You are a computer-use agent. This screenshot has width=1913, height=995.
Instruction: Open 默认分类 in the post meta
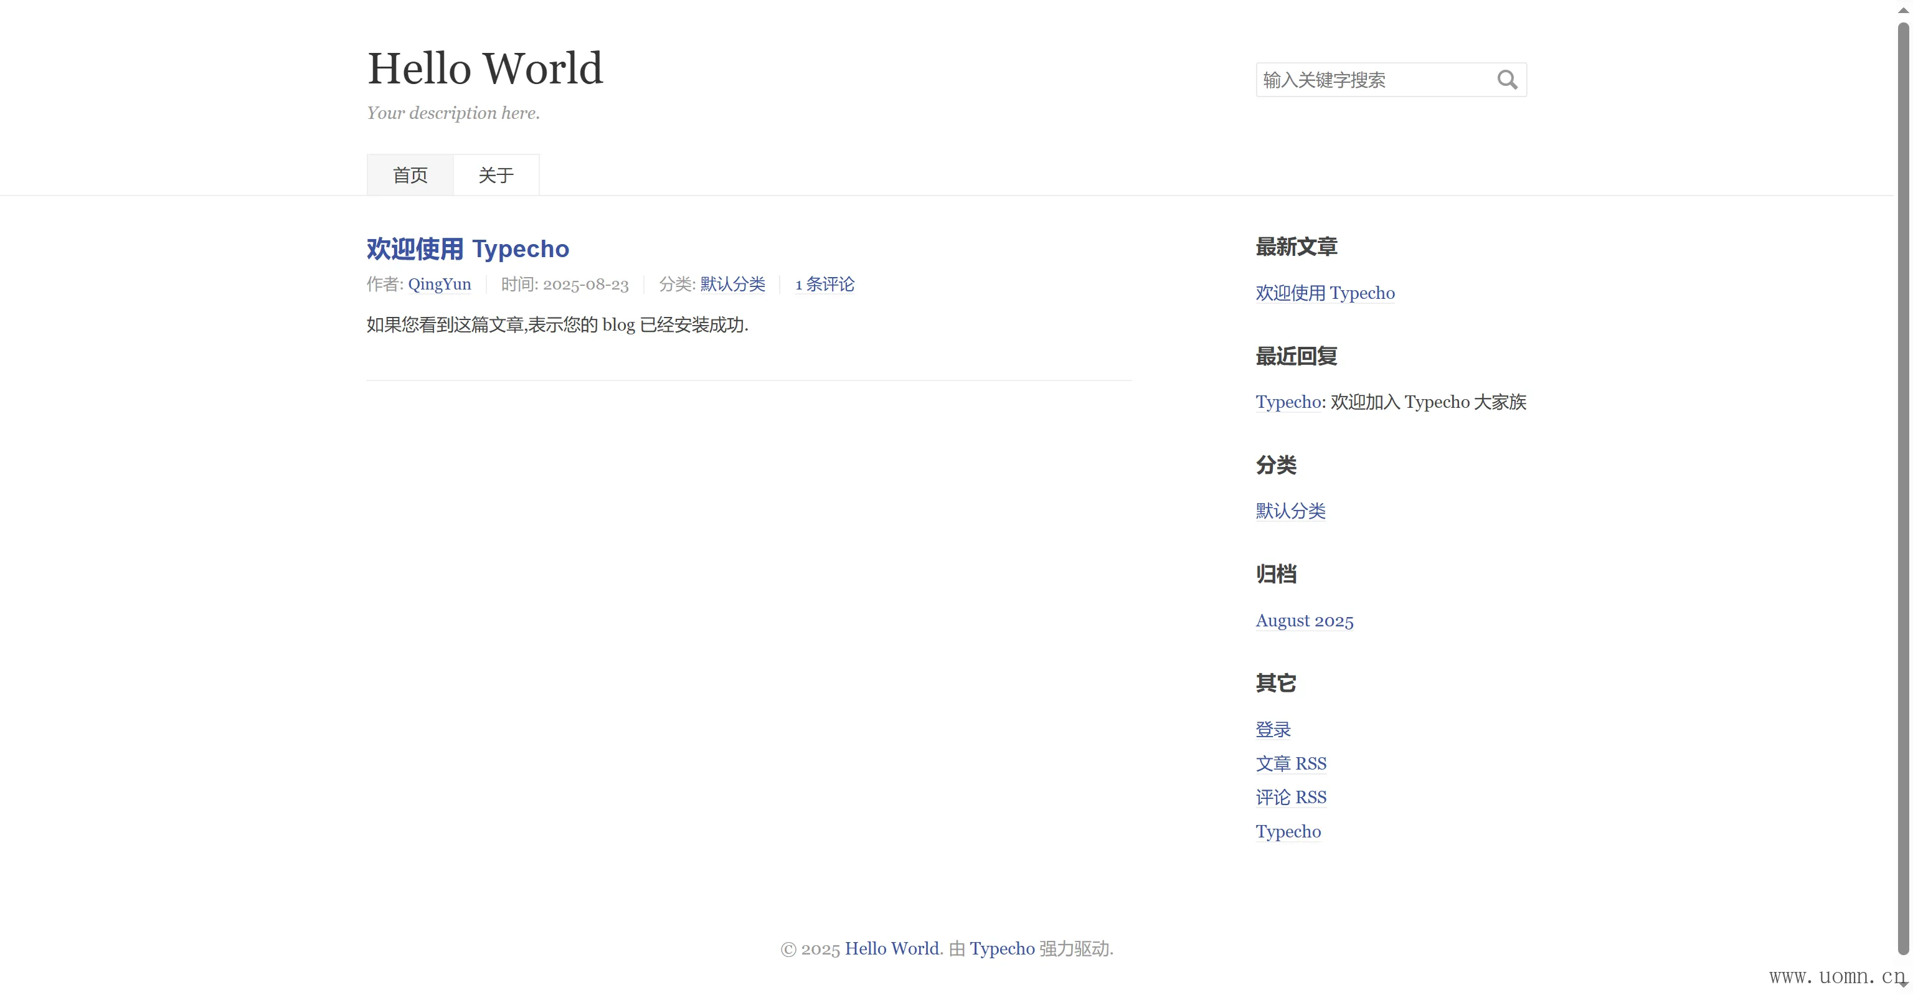(732, 285)
